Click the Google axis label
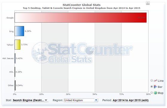167x108 pixels. point(10,18)
